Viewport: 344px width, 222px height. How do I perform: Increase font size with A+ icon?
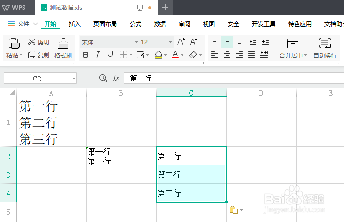(181, 42)
